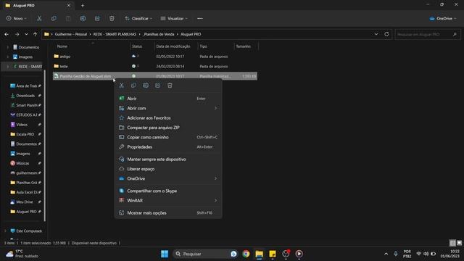Open Downloads in the quick access sidebar

pyautogui.click(x=25, y=96)
